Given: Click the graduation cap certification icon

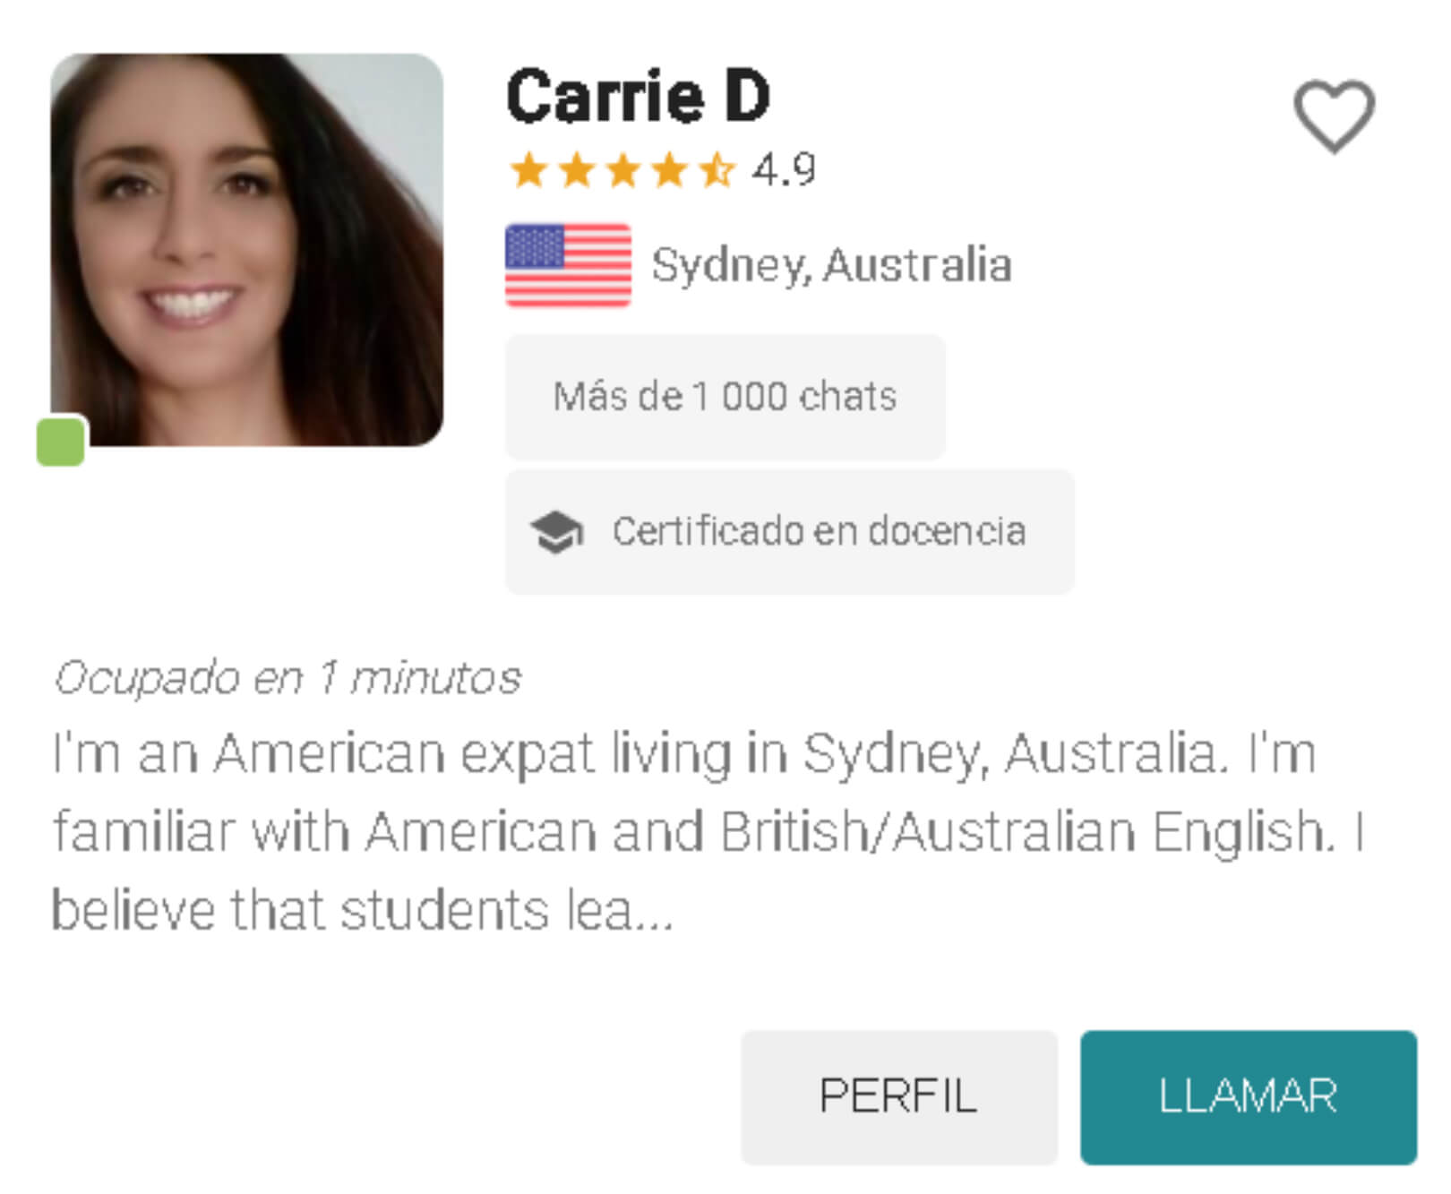Looking at the screenshot, I should [556, 532].
